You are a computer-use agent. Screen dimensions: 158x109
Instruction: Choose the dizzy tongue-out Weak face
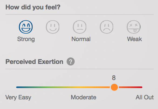(x=133, y=27)
